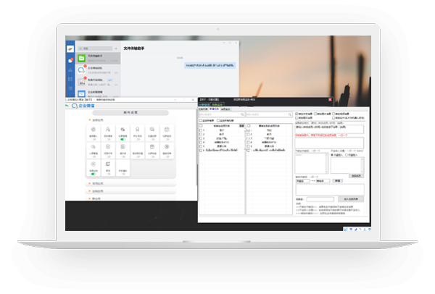Turn on switch in second bottom-row card
The width and height of the screenshot is (435, 294).
[x=109, y=174]
